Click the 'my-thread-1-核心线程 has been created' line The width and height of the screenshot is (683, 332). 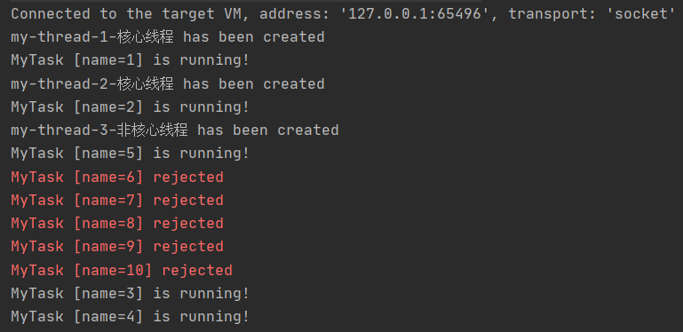tap(168, 37)
